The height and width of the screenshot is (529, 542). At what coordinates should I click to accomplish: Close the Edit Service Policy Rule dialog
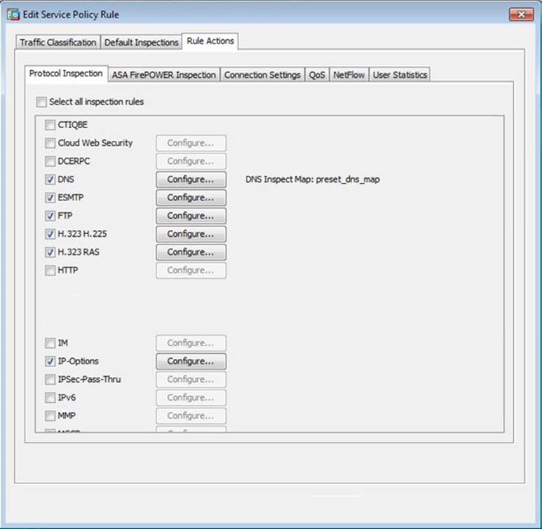click(x=520, y=14)
